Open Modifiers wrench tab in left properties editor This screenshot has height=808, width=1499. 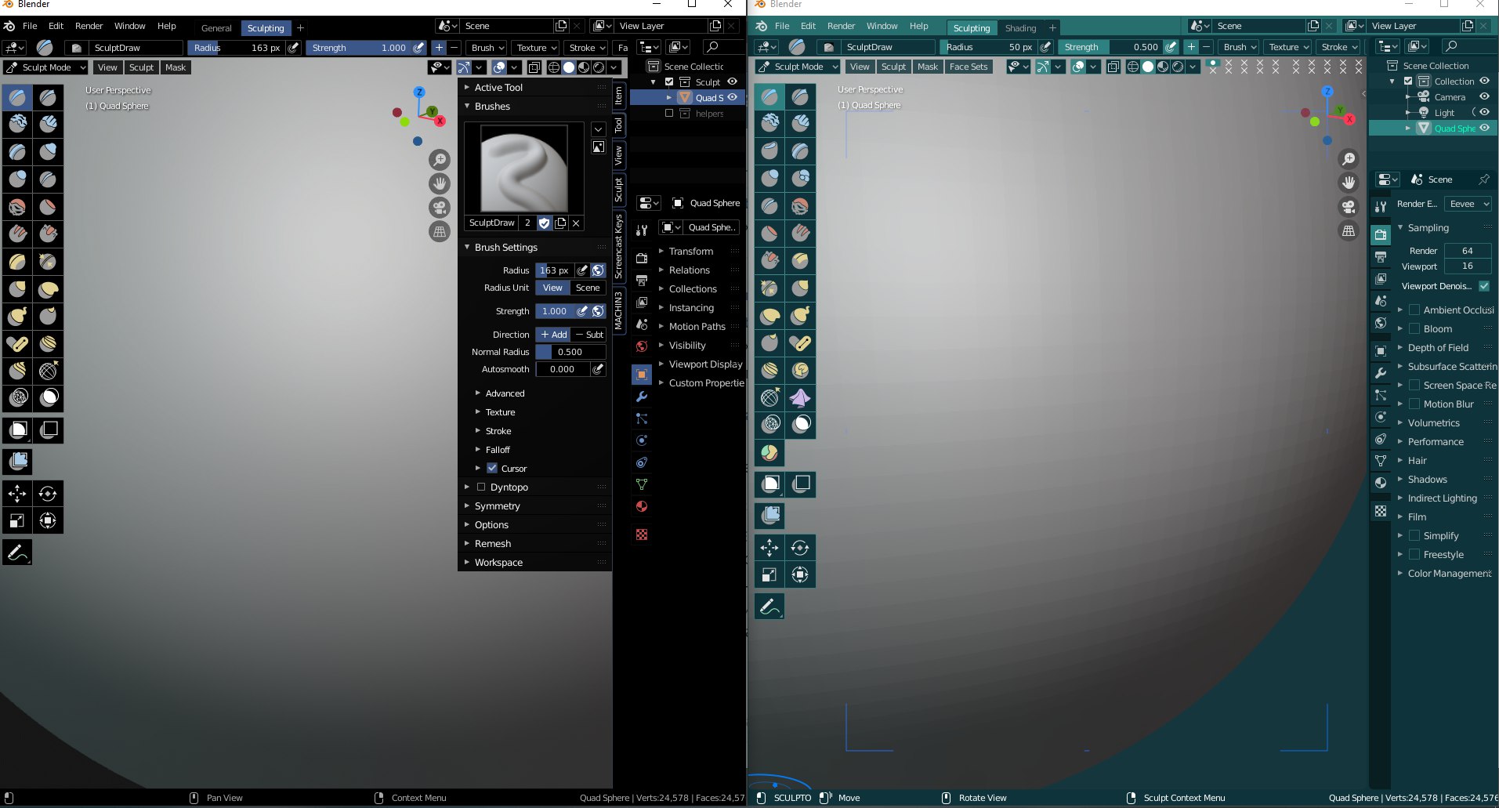tap(642, 397)
